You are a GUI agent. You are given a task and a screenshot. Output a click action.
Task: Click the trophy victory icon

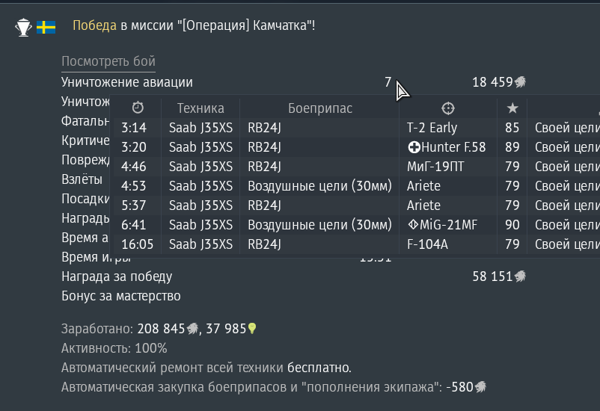23,27
